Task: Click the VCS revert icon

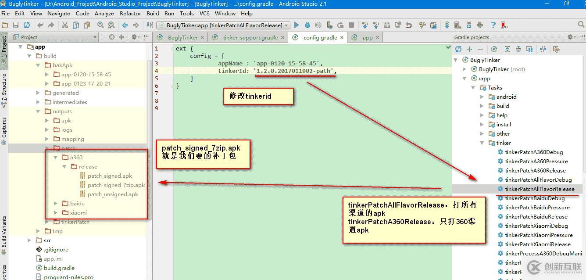Action: click(409, 25)
